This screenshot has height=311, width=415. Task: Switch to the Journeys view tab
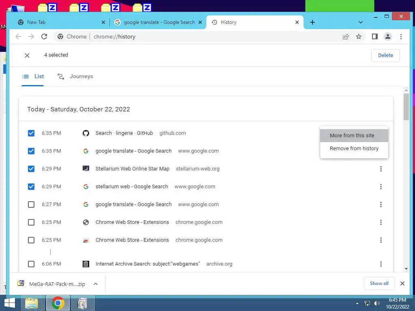coord(75,77)
